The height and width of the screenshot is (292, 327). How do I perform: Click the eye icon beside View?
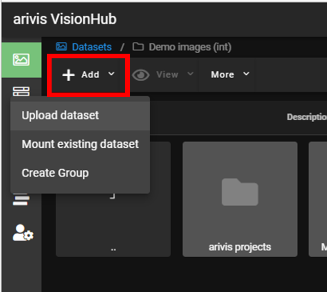[x=141, y=75]
